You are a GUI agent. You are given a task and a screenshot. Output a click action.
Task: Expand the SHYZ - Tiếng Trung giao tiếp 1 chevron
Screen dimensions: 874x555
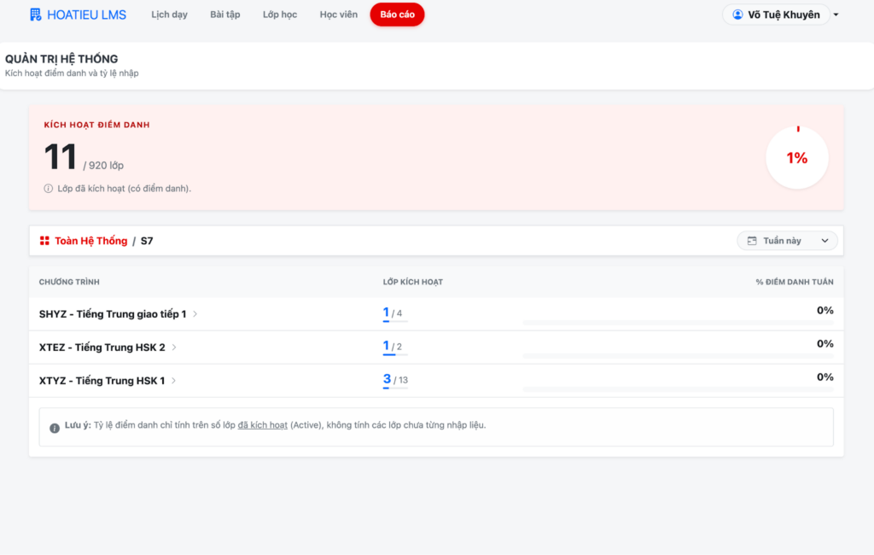click(x=195, y=314)
